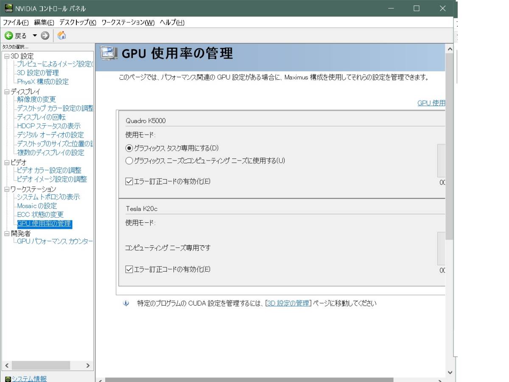Open デスクトップのサイズと位置 tree item
The width and height of the screenshot is (509, 382).
click(55, 144)
